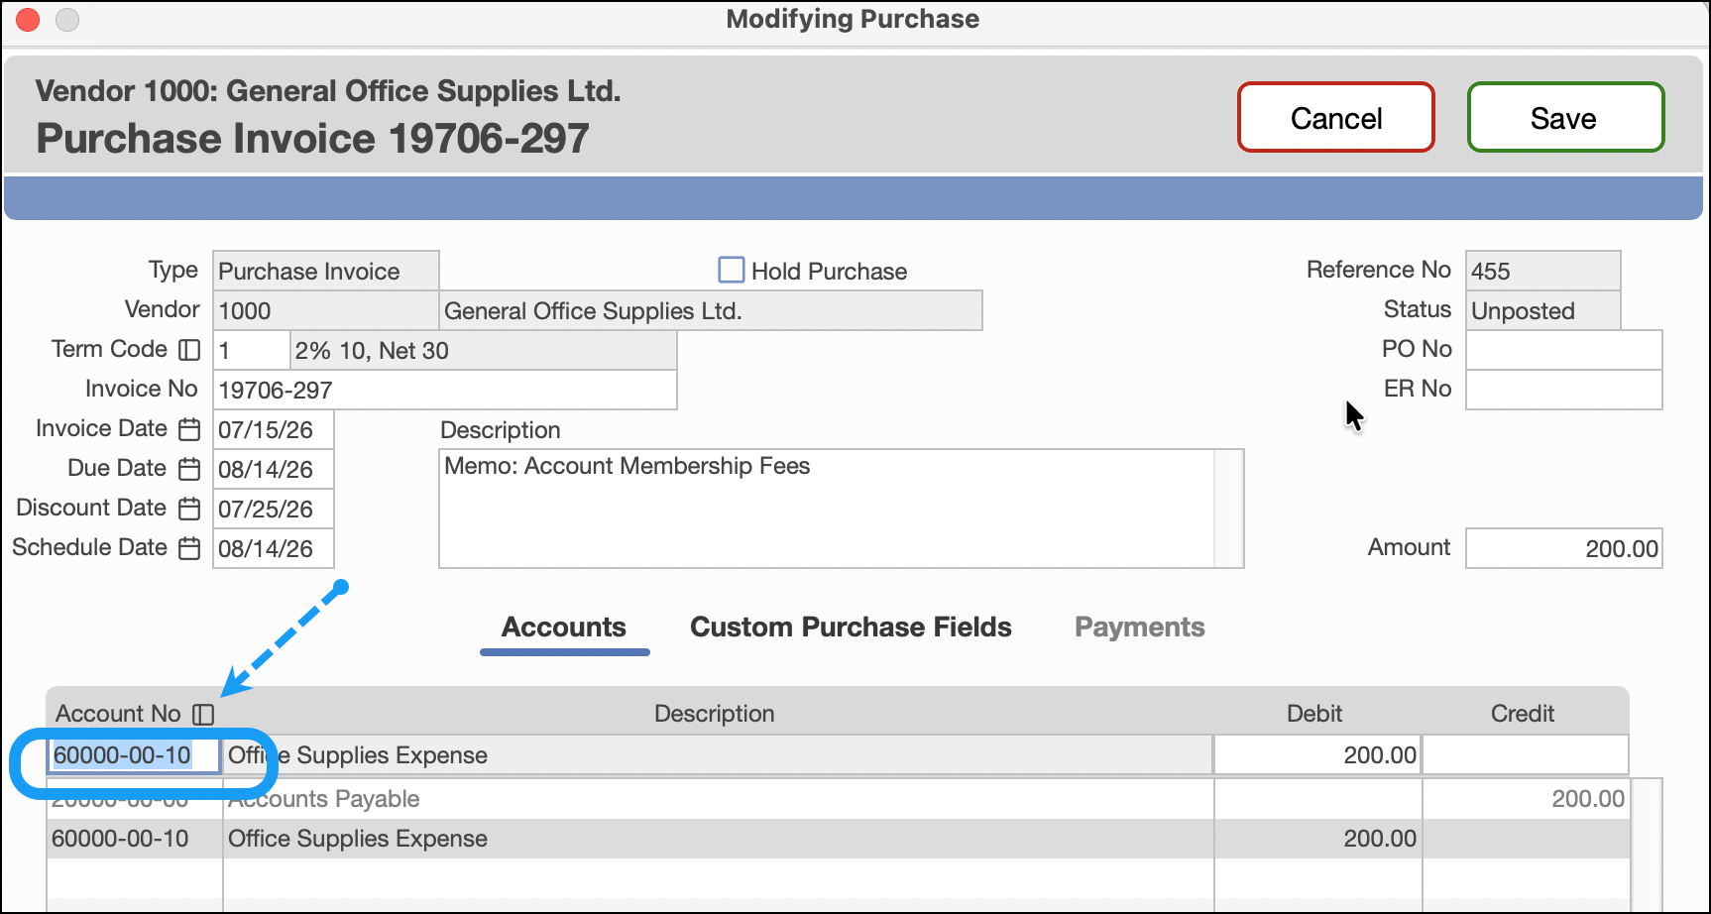Cancel the purchase modifications
The width and height of the screenshot is (1711, 914).
(x=1336, y=118)
